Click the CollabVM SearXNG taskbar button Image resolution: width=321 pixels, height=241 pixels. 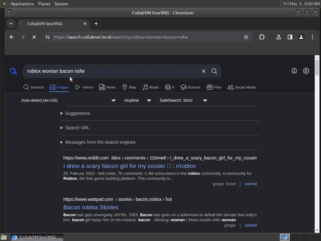pos(37,237)
